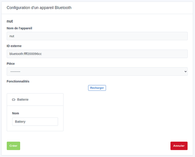Click the green Créer button
Image resolution: width=195 pixels, height=157 pixels.
coord(14,146)
